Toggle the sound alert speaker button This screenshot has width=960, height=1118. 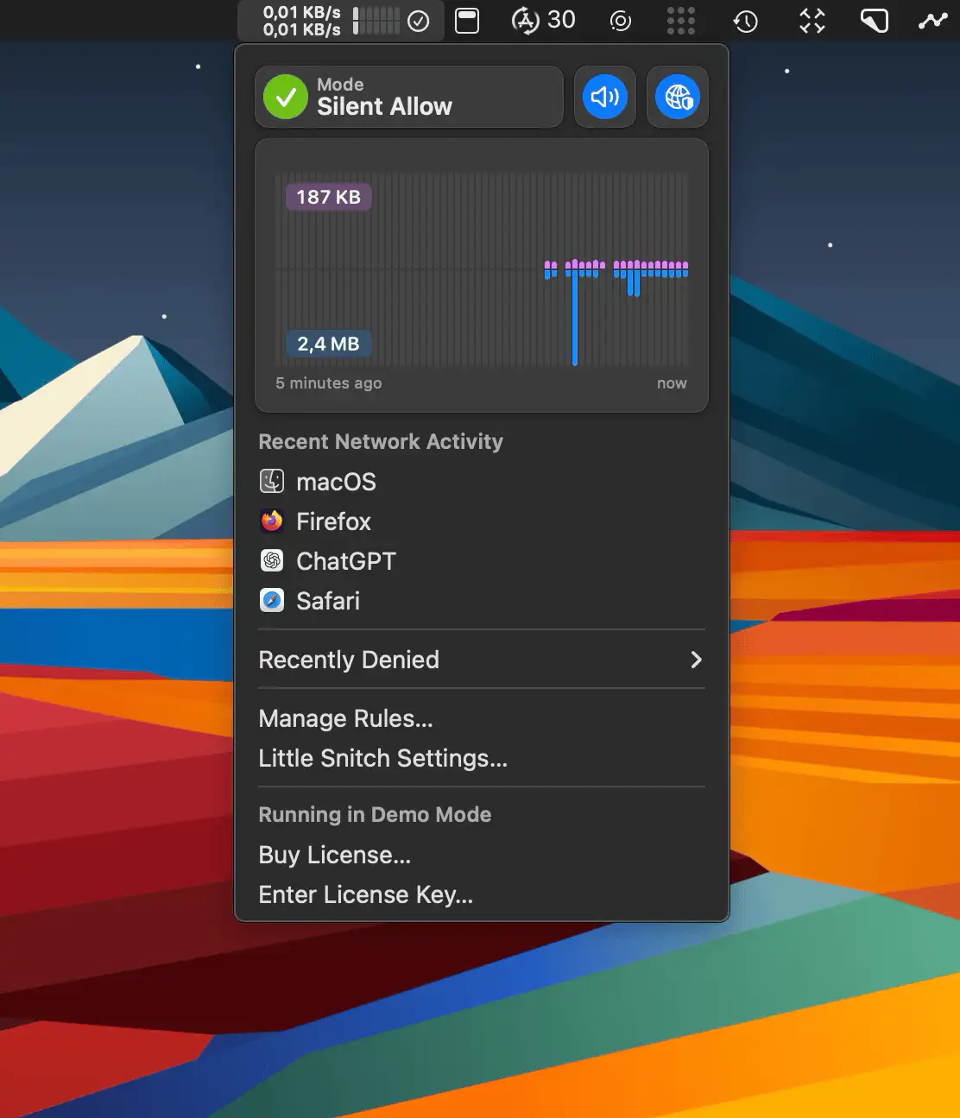[x=605, y=97]
